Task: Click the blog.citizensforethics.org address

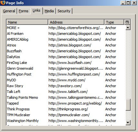Action: [x=76, y=28]
